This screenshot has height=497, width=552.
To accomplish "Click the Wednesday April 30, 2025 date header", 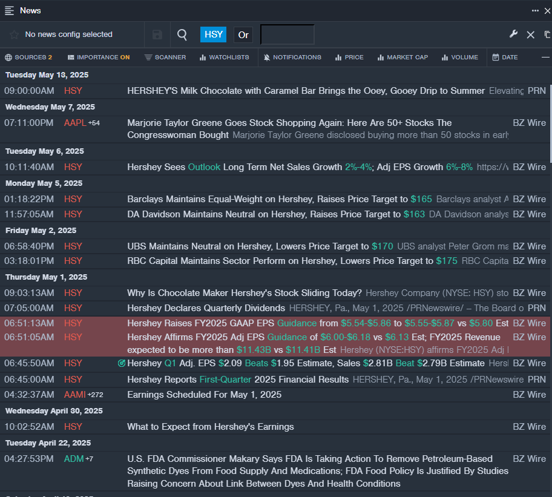I will 54,411.
